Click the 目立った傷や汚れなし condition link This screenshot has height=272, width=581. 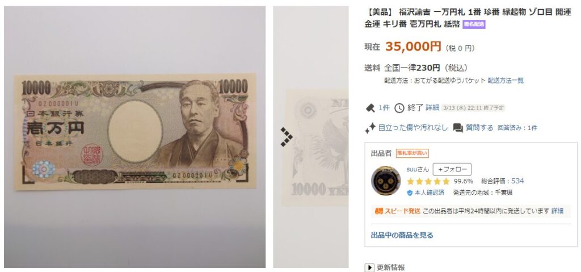413,128
